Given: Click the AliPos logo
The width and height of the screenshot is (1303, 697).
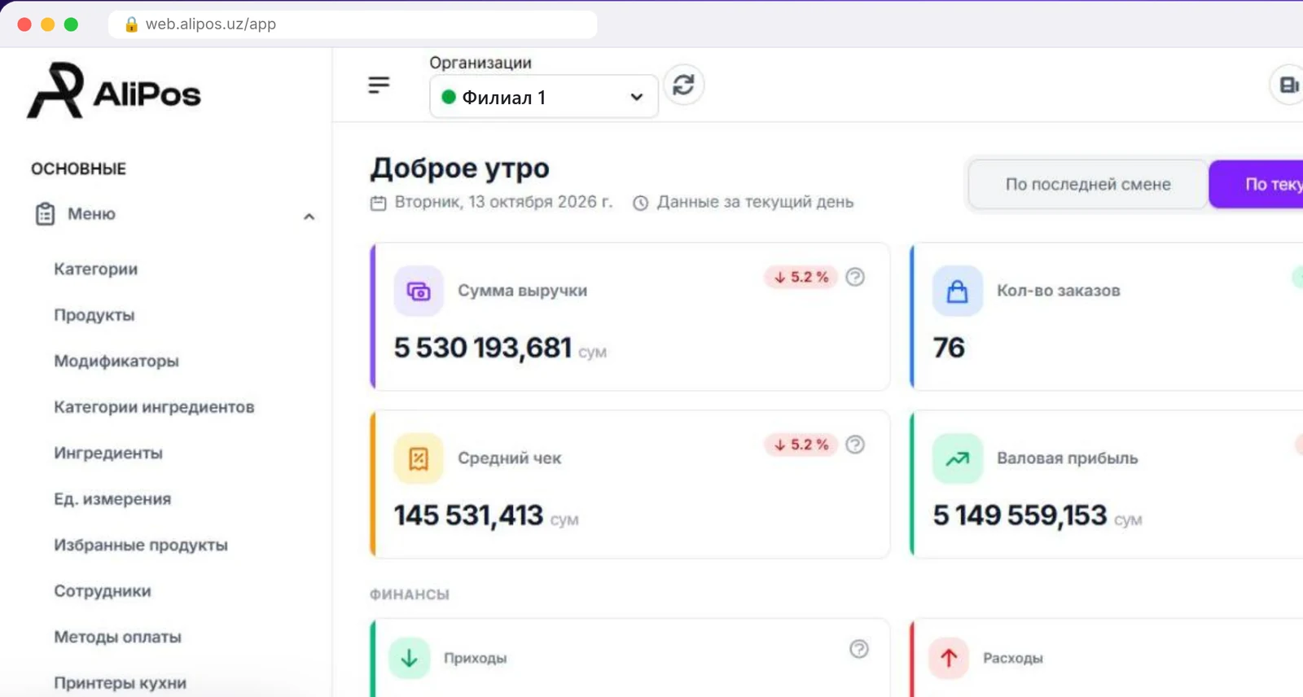Looking at the screenshot, I should pos(114,91).
